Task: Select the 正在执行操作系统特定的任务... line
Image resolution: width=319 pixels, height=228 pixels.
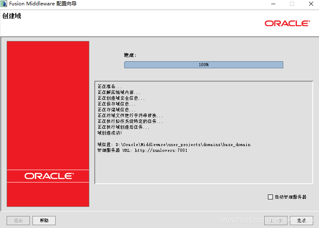Action: [130, 121]
